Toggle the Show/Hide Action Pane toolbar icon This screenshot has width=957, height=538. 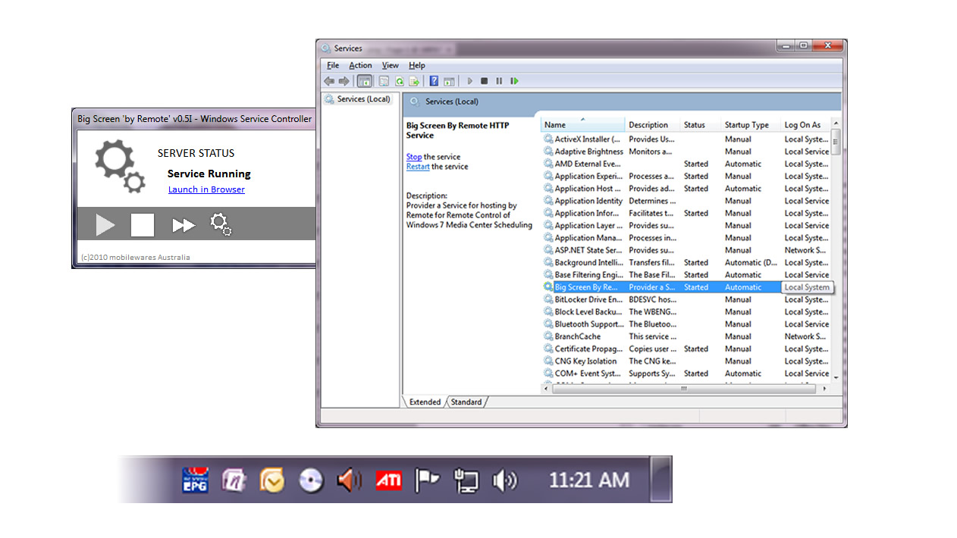pyautogui.click(x=450, y=81)
